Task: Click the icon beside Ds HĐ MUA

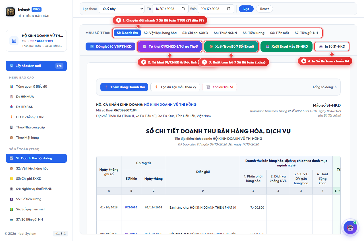Action: [11, 97]
